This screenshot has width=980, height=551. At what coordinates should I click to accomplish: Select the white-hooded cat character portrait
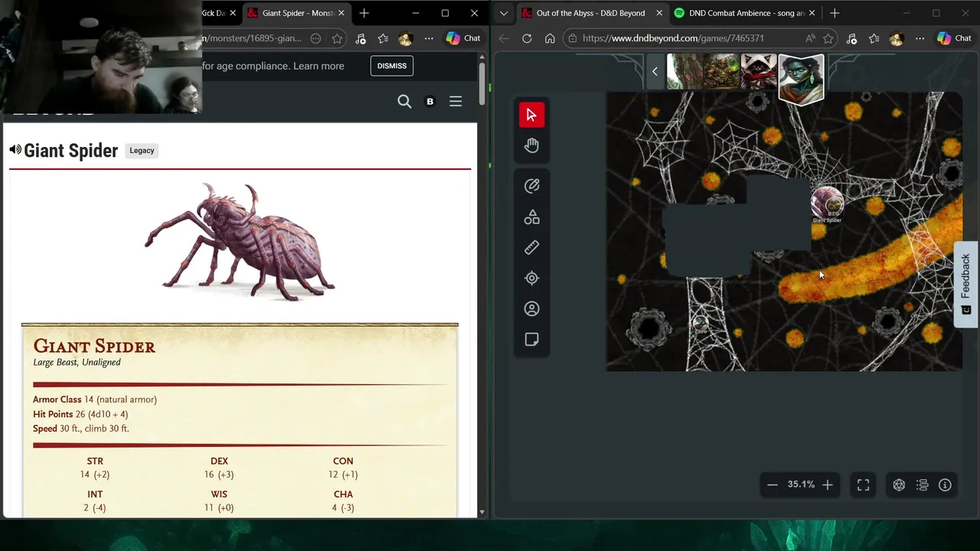758,72
